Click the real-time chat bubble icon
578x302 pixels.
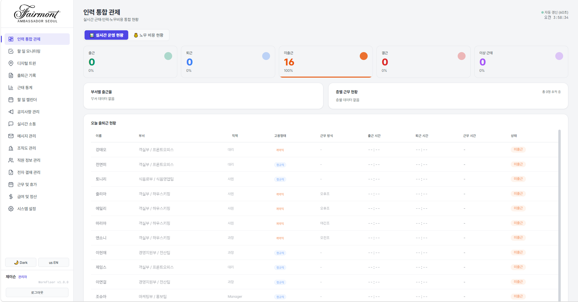11,124
